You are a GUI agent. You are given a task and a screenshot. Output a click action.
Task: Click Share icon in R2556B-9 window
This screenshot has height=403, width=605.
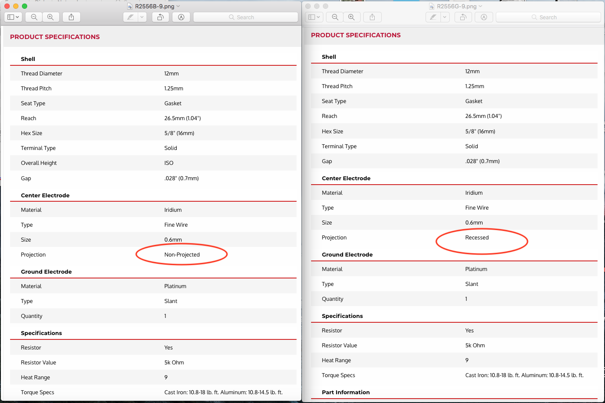click(71, 17)
